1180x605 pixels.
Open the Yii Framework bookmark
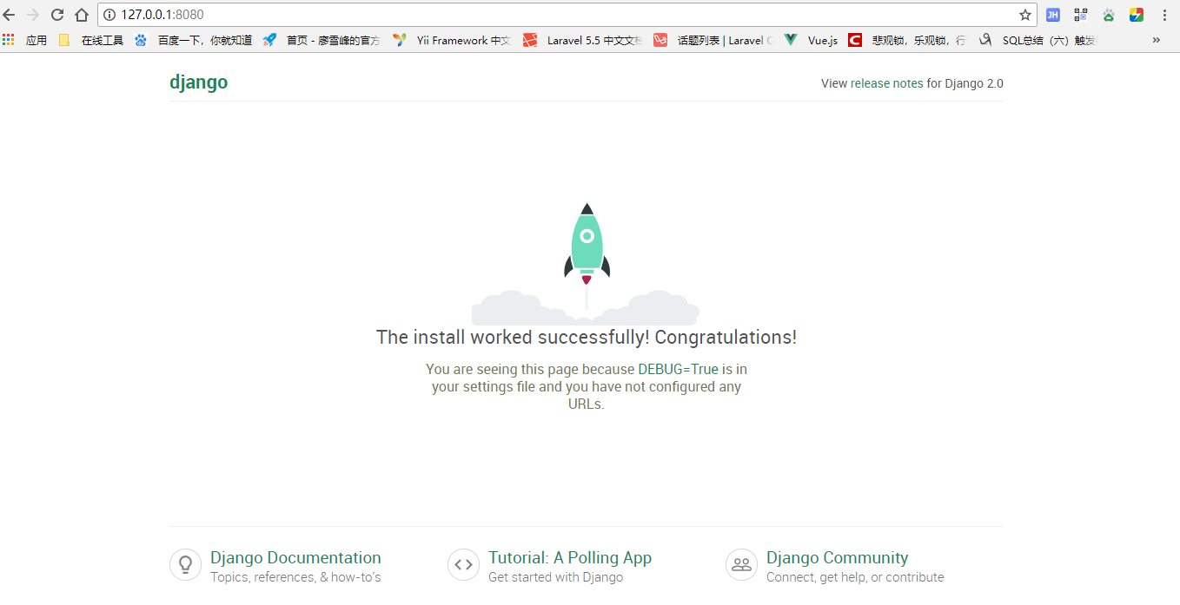tap(452, 40)
